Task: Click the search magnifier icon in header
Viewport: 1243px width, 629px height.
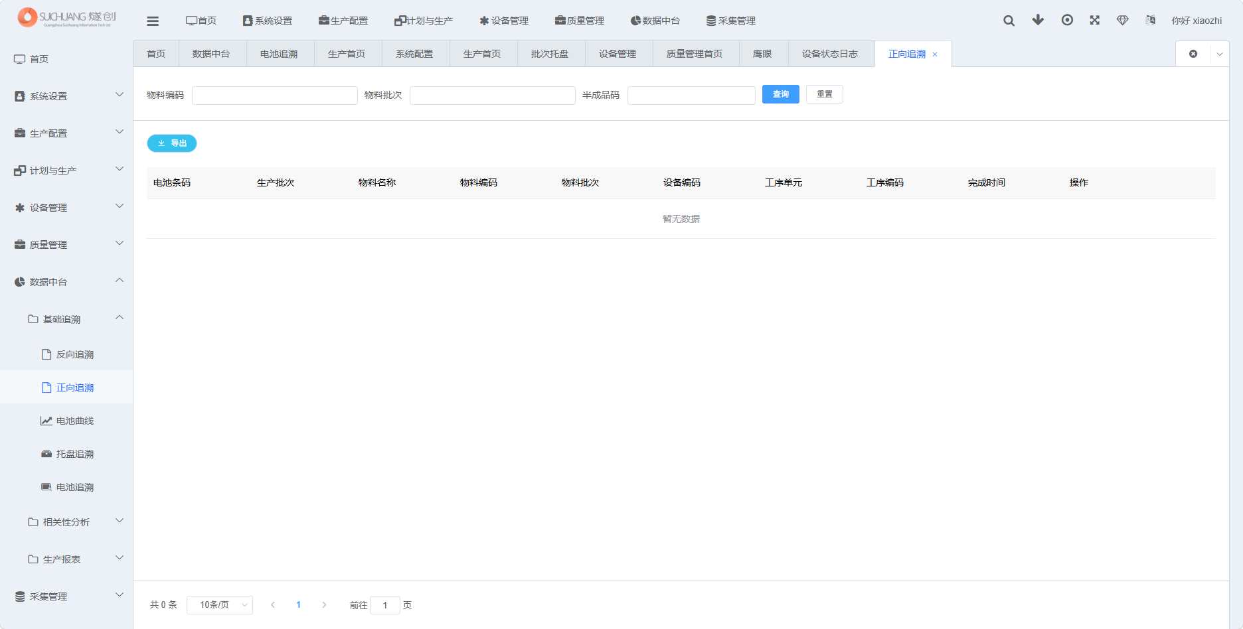Action: (x=1009, y=21)
